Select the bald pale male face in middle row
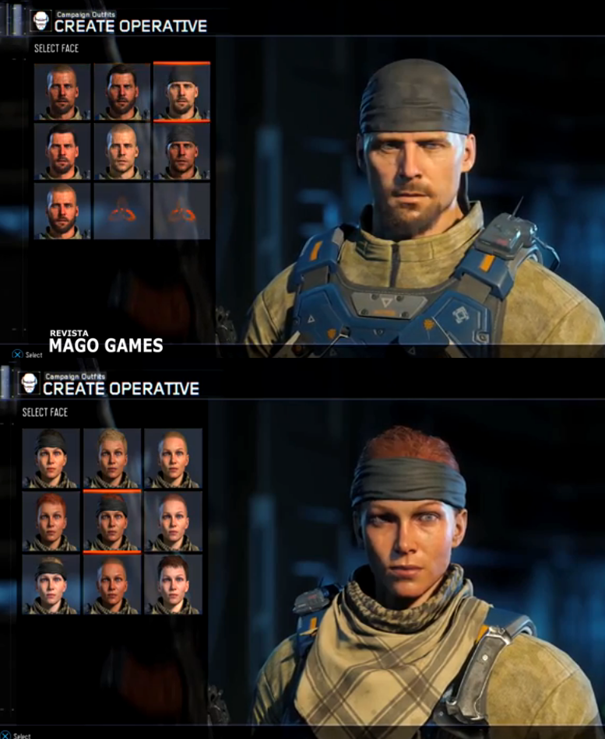Viewport: 605px width, 739px height. pos(121,151)
